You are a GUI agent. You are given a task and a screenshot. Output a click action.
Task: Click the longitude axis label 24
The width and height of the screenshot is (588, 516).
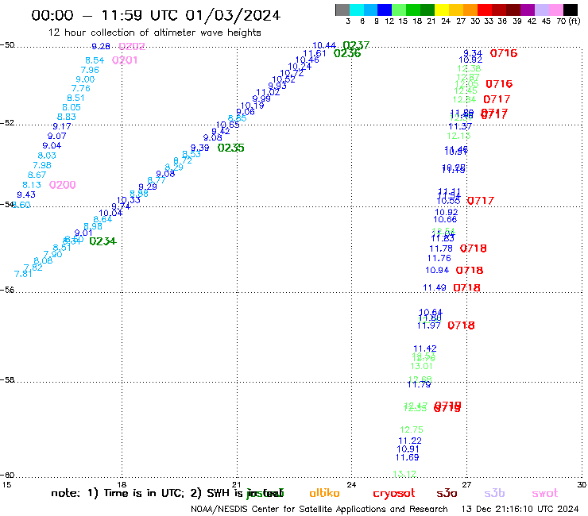351,484
